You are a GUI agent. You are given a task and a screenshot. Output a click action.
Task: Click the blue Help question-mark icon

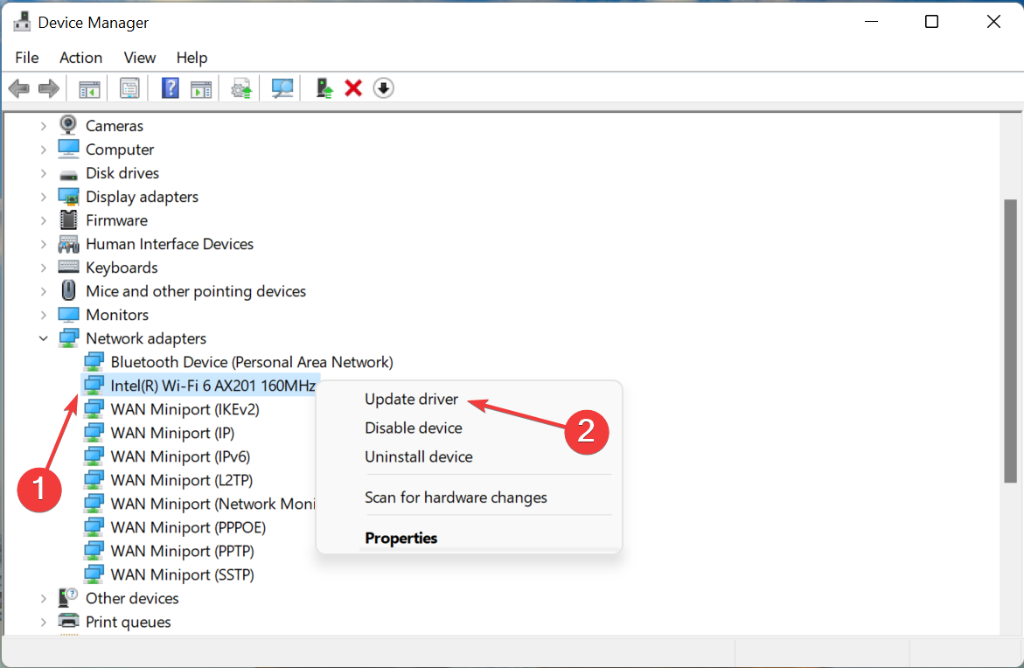[x=170, y=88]
